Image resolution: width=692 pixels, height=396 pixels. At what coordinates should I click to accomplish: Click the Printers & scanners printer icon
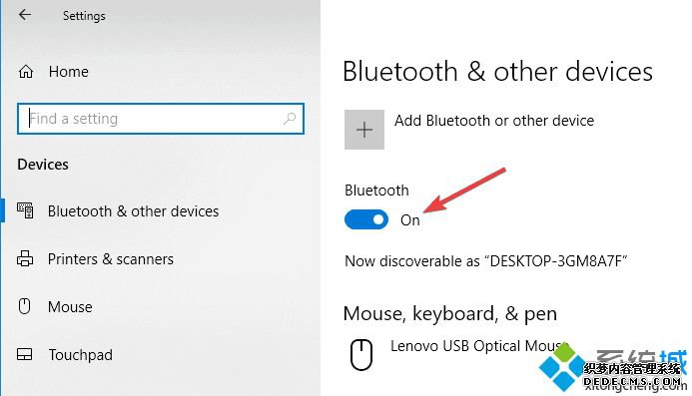25,258
